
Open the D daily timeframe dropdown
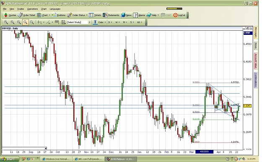[110, 22]
